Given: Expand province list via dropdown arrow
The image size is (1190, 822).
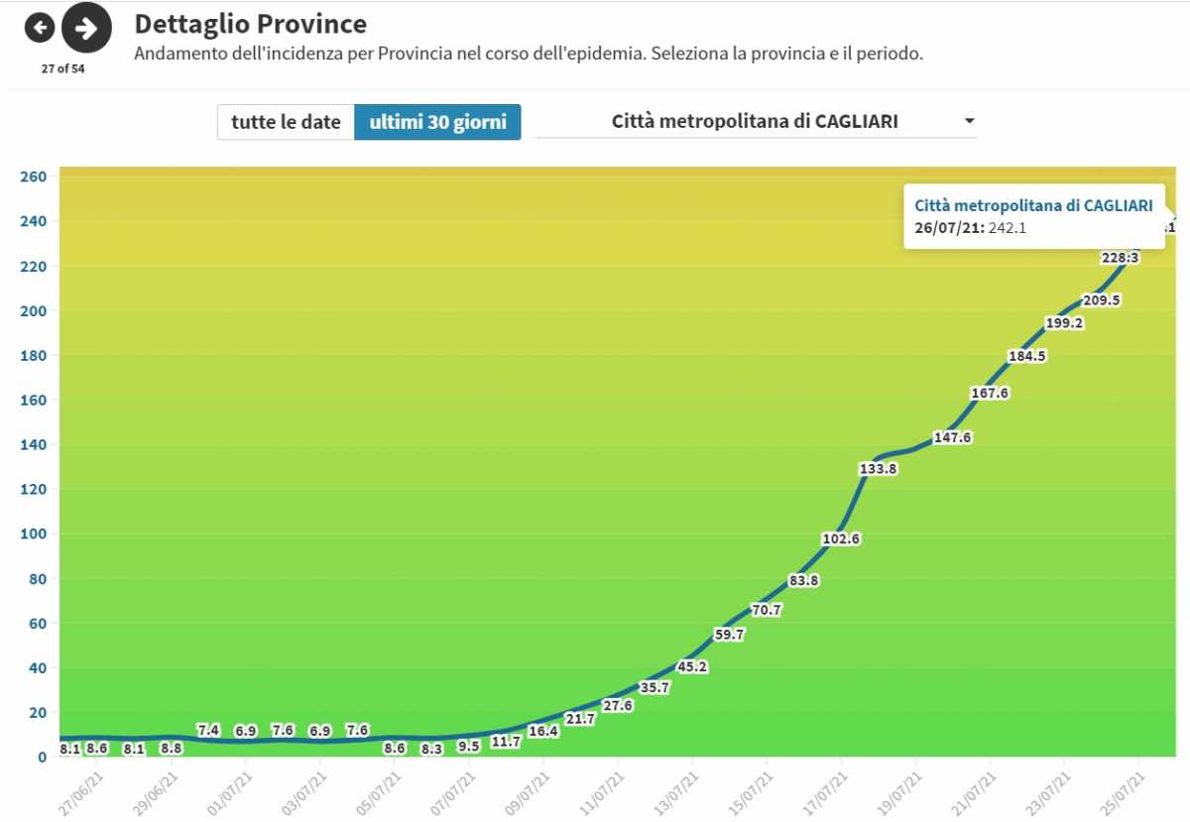Looking at the screenshot, I should click(x=969, y=122).
